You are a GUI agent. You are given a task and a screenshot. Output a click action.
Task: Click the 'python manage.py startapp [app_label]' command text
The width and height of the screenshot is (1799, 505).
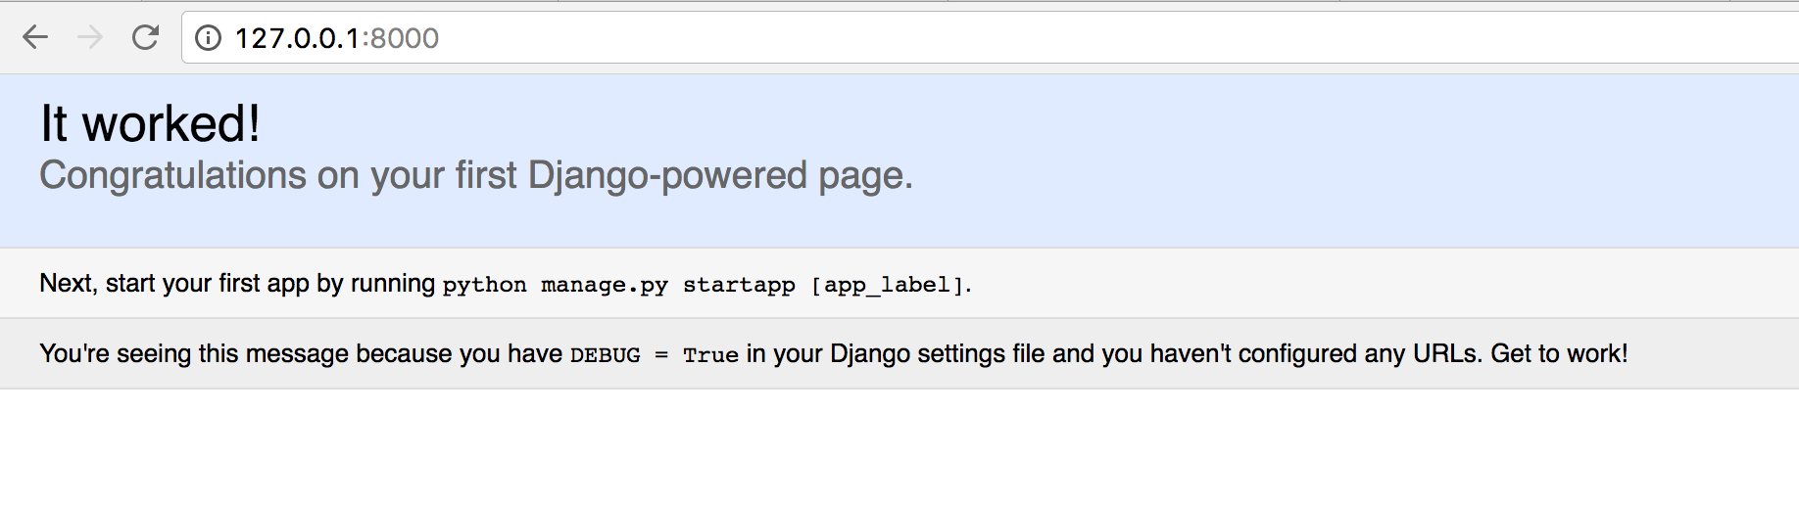(x=705, y=285)
